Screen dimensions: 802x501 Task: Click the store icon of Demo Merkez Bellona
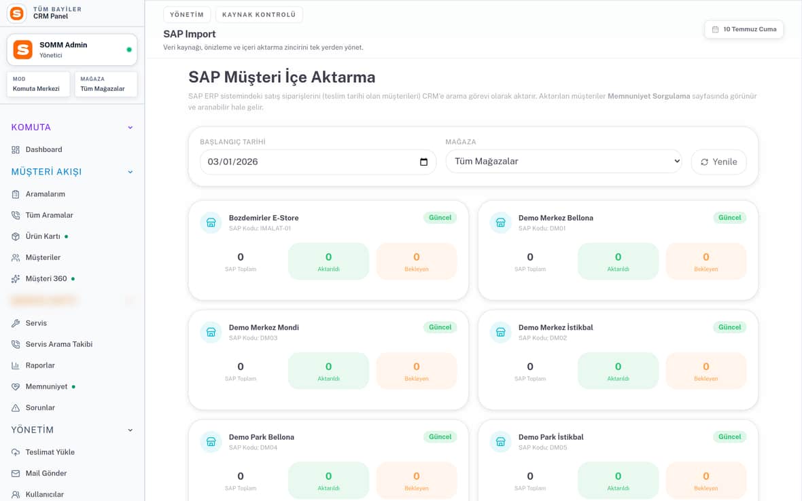pos(500,223)
